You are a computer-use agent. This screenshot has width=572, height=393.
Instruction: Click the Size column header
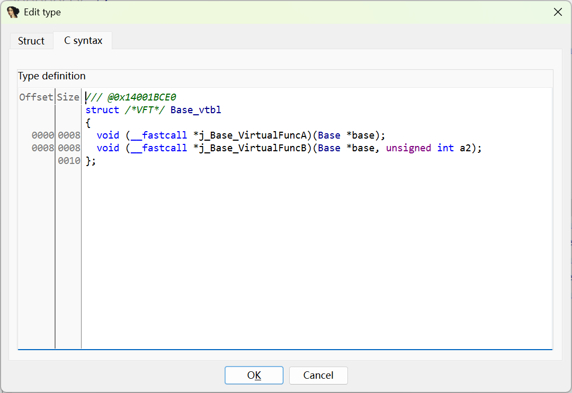68,97
